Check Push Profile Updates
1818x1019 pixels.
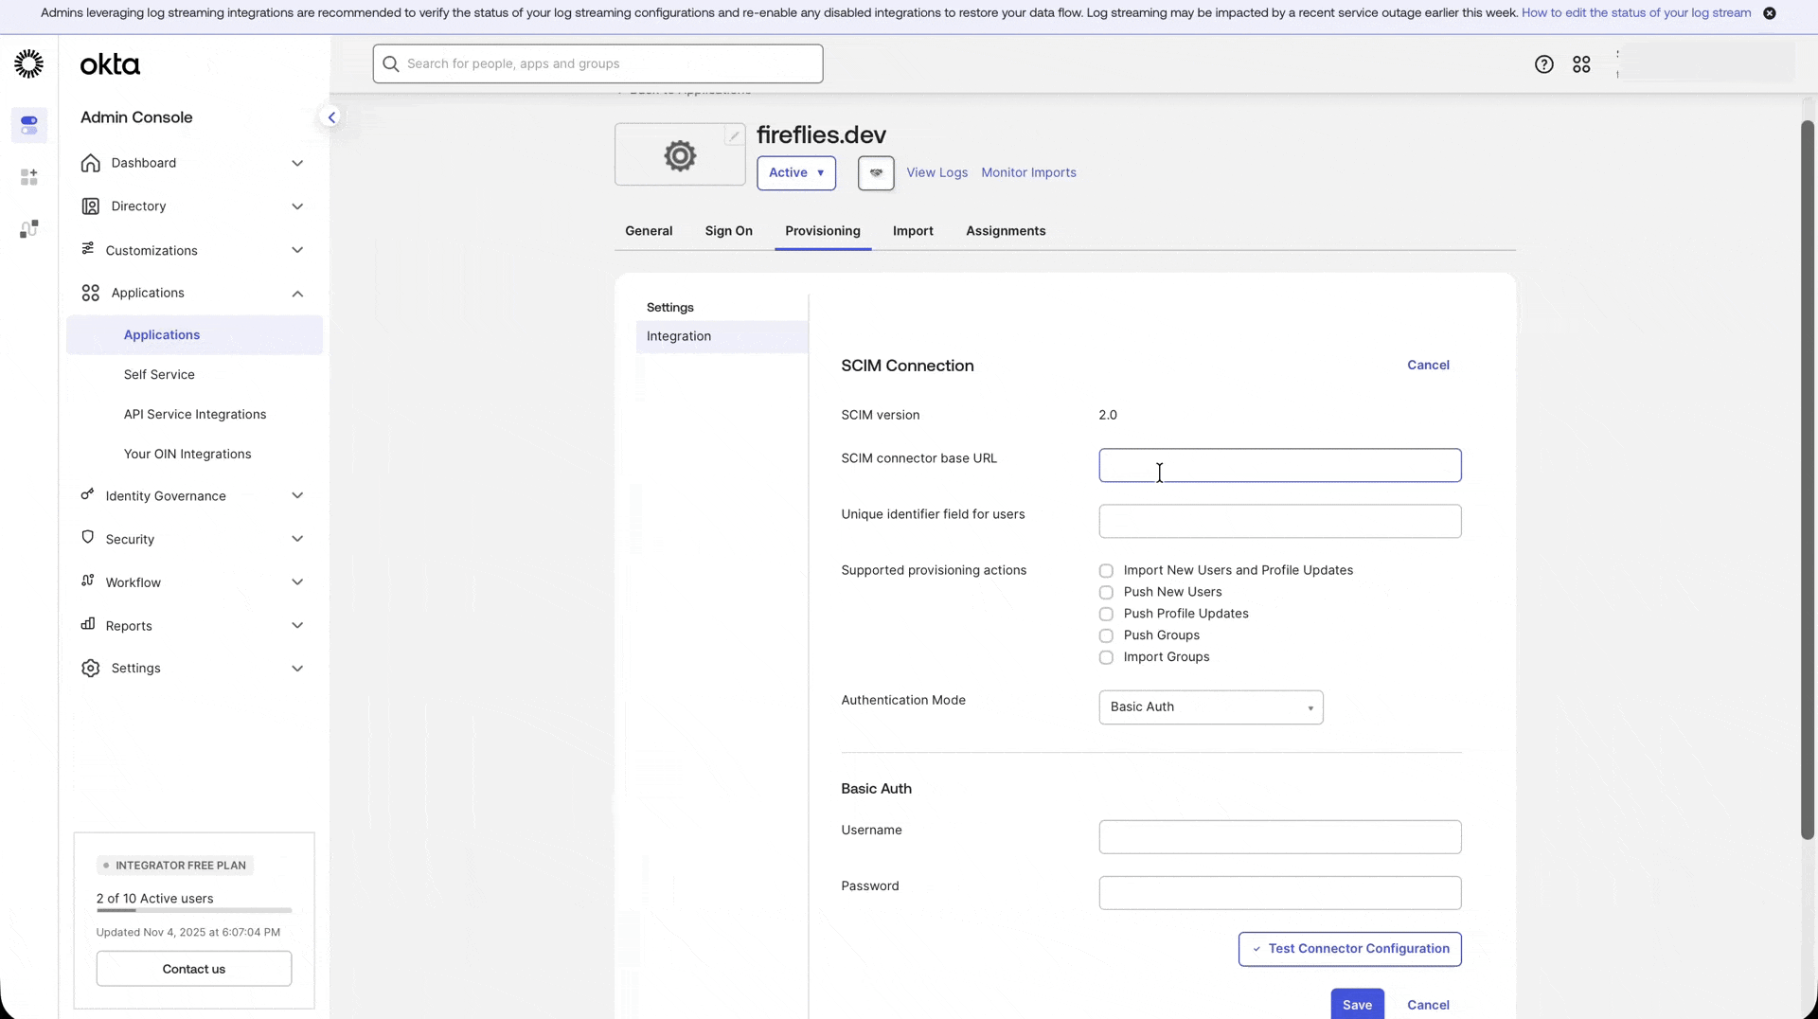(1106, 615)
